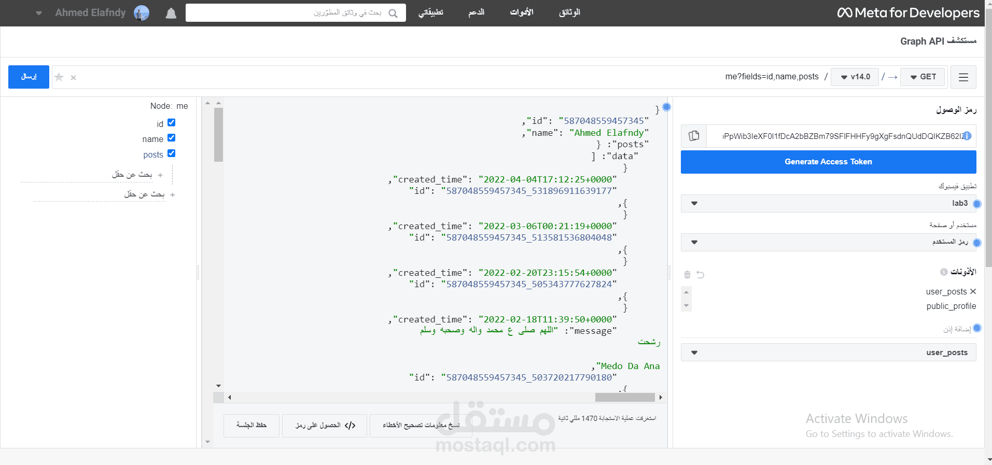Click the response panel vertical scrollbar thumb

point(218,135)
